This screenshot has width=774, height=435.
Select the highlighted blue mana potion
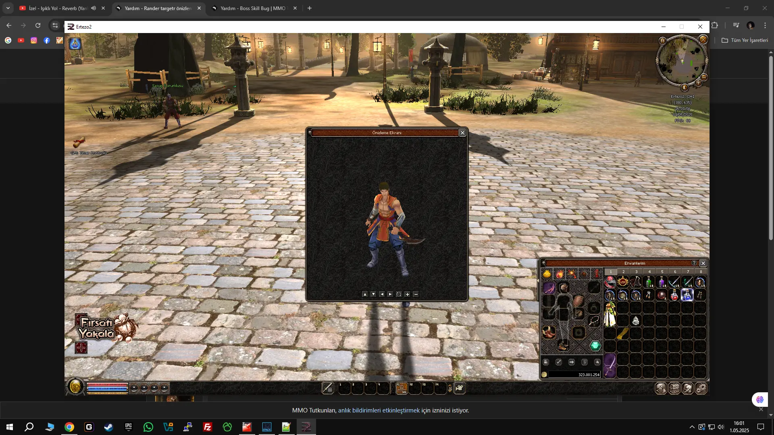pos(687,295)
